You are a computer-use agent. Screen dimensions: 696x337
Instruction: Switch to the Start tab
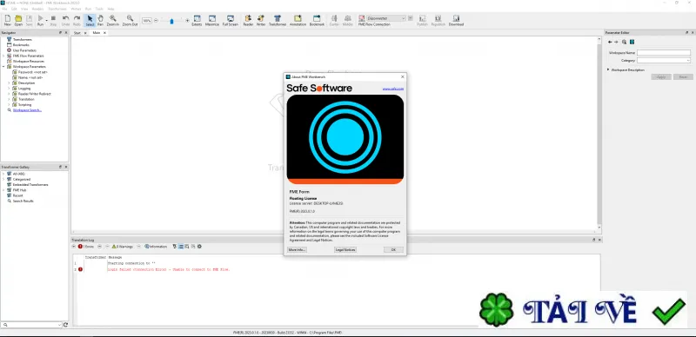pos(77,33)
